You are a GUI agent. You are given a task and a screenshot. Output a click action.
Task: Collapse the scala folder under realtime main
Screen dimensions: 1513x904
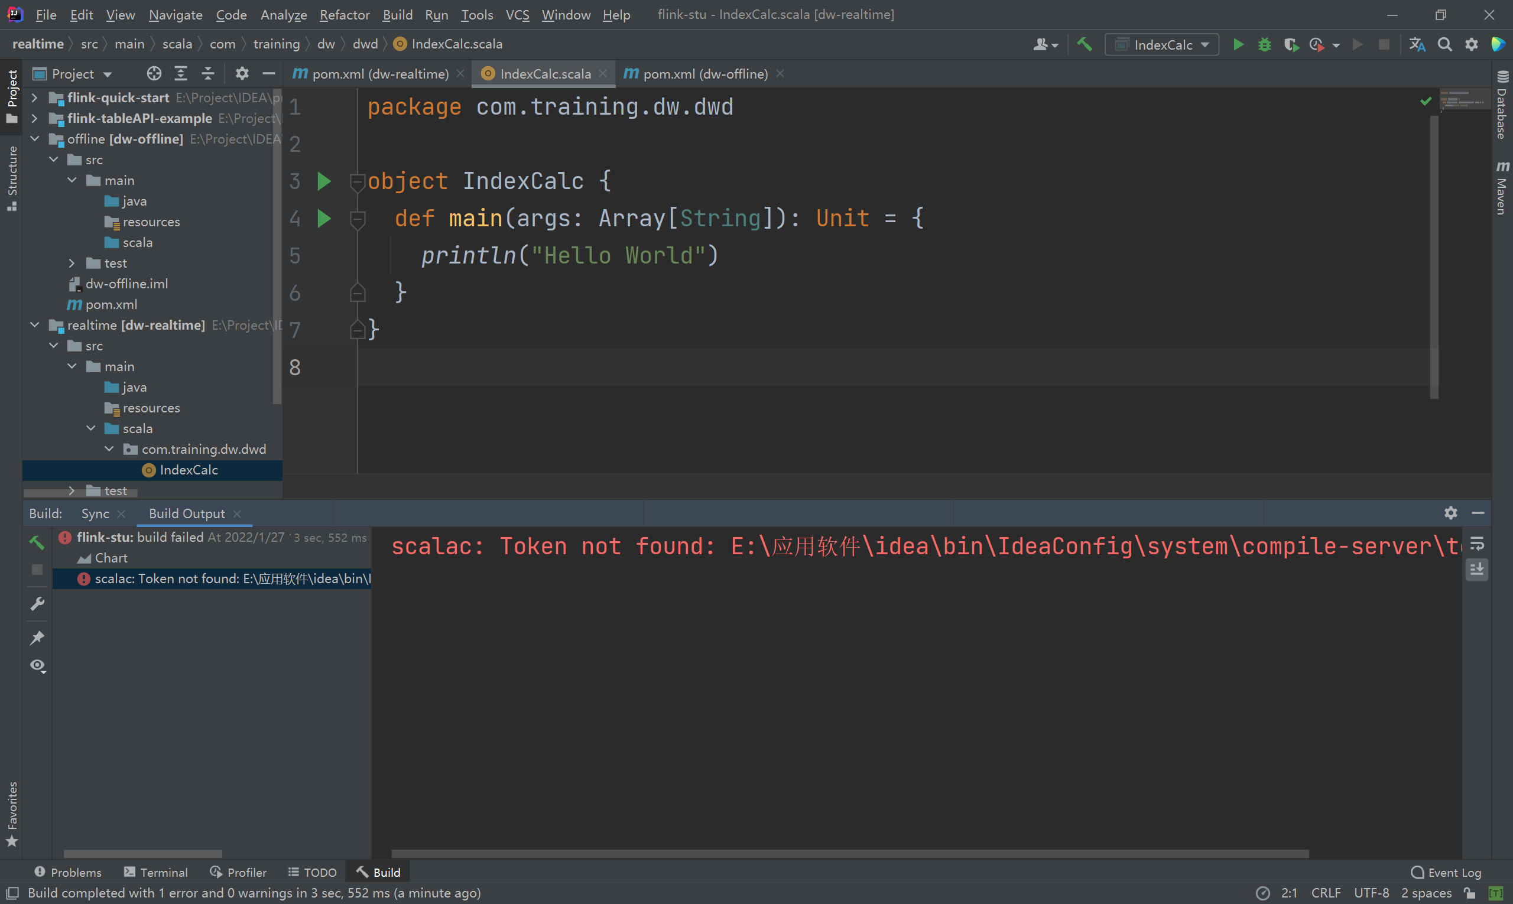point(91,428)
